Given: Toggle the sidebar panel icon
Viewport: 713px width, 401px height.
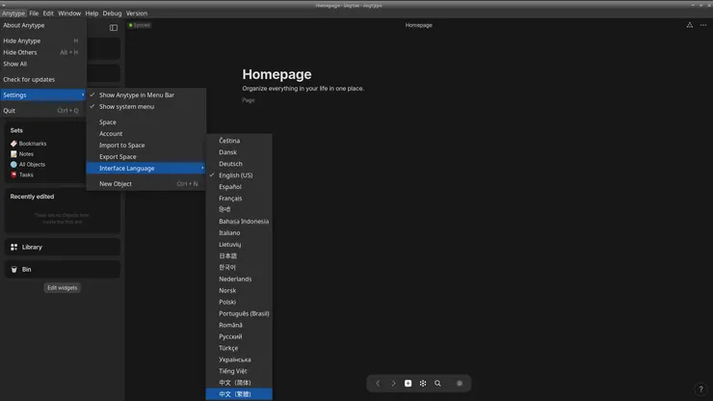Looking at the screenshot, I should tap(114, 28).
